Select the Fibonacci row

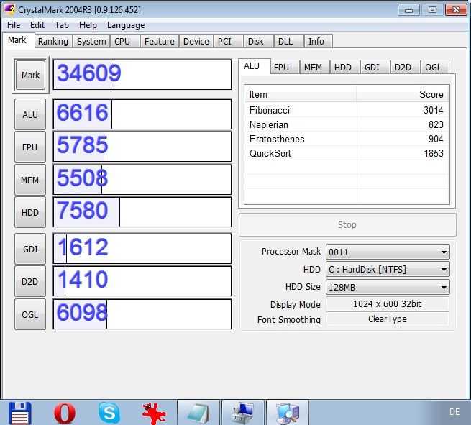click(347, 110)
